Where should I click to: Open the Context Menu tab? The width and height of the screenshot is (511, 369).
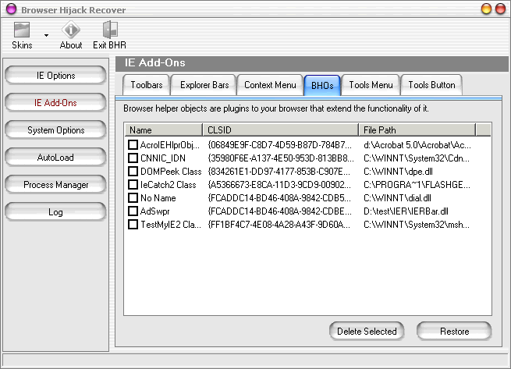pos(270,85)
